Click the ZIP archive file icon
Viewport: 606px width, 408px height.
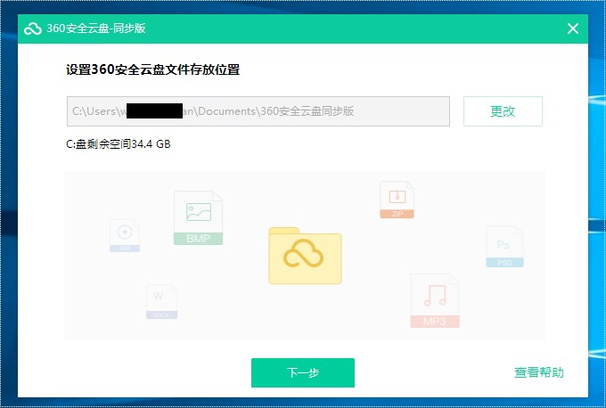(x=397, y=200)
